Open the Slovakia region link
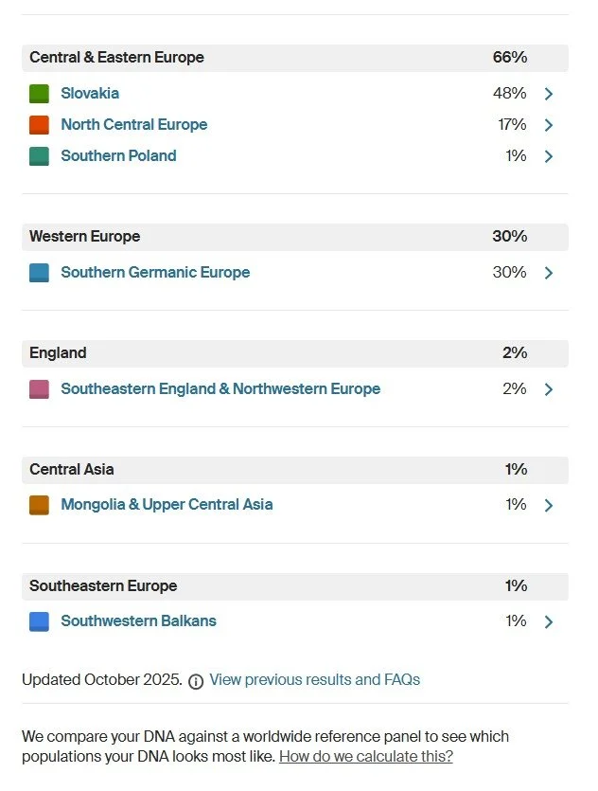This screenshot has width=598, height=791. (x=90, y=94)
